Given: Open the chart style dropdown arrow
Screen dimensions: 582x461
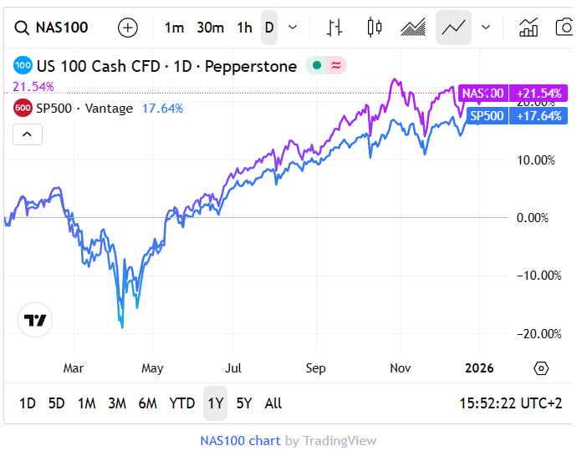Looking at the screenshot, I should (485, 28).
